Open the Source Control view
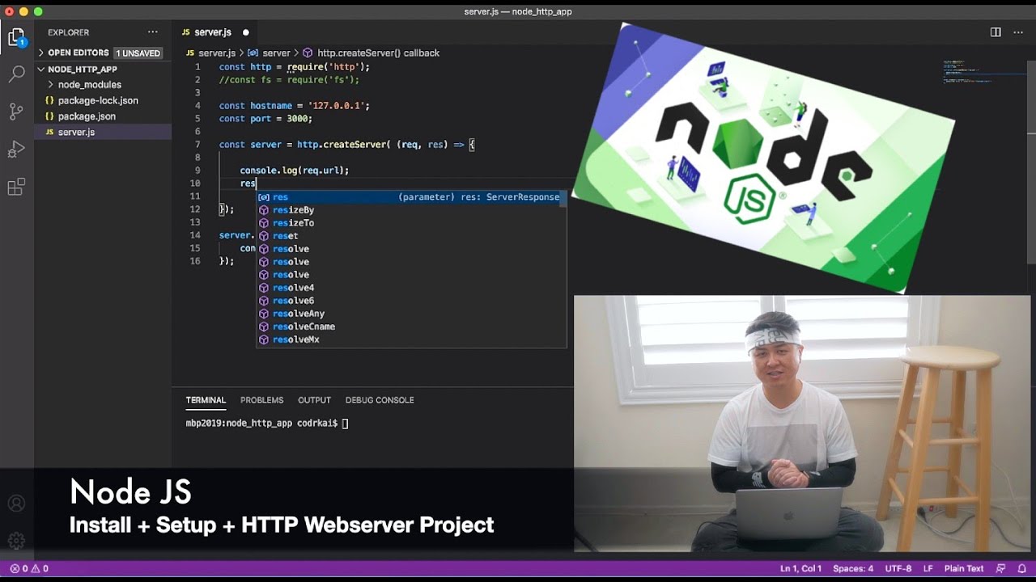Image resolution: width=1036 pixels, height=582 pixels. coord(16,112)
